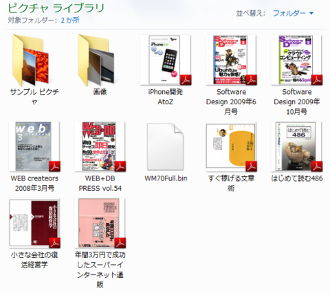
Task: Click the ピクチャ ライブラリ title
Action: 56,8
